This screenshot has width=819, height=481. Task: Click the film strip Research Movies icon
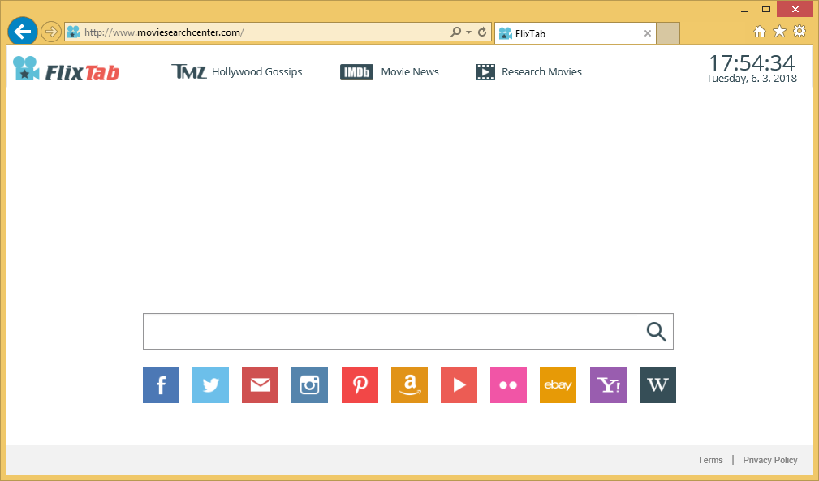click(485, 72)
